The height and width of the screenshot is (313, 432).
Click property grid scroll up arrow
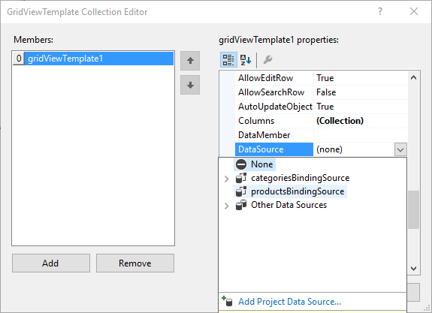tap(413, 77)
